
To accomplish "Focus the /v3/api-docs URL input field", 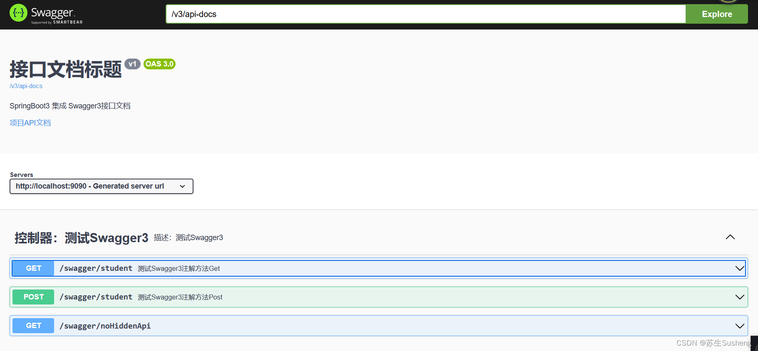I will click(x=426, y=14).
